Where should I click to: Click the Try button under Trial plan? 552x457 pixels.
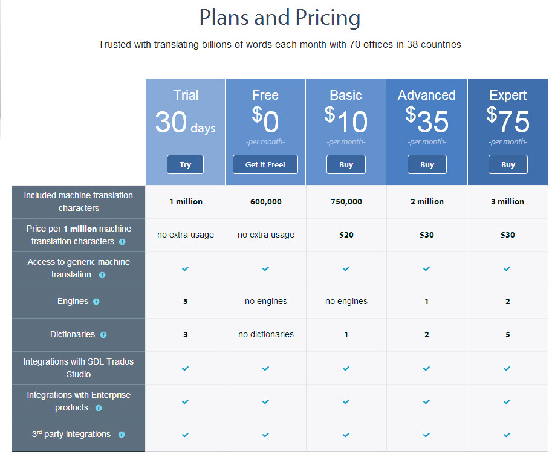pyautogui.click(x=185, y=164)
